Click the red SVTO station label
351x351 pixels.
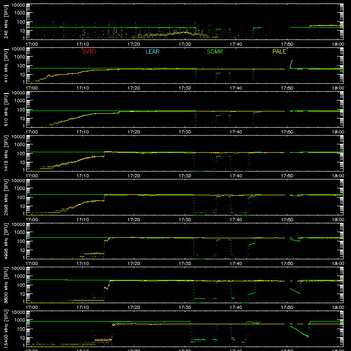point(89,51)
